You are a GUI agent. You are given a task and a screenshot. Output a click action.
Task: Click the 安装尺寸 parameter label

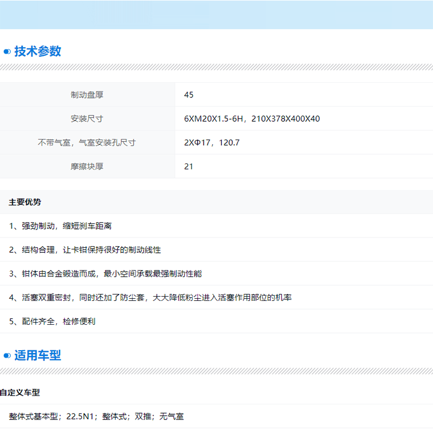(x=87, y=119)
